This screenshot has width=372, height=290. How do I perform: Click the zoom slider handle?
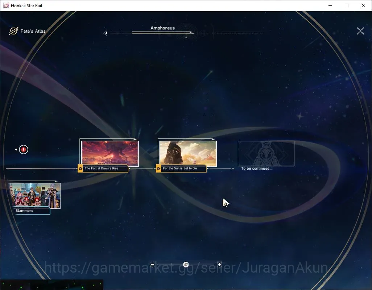(186, 264)
